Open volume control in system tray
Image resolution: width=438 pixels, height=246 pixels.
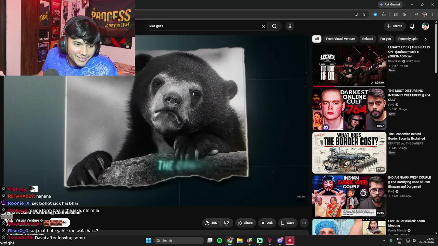coord(414,241)
